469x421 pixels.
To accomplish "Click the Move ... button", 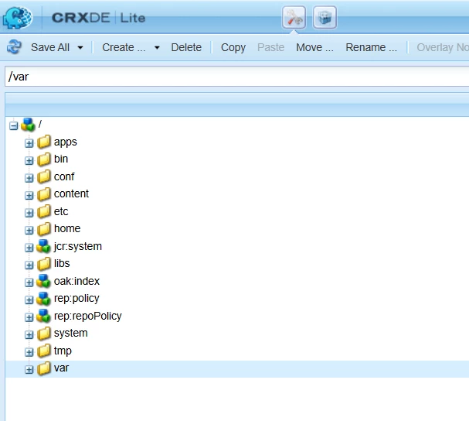I will coord(314,47).
